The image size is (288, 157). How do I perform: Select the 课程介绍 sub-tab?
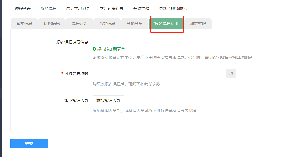pyautogui.click(x=79, y=24)
